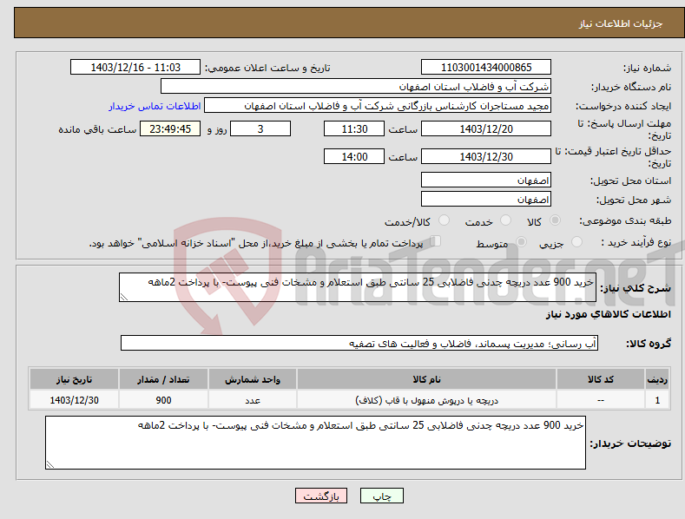Screen dimensions: 685x519
Task: Click the buyer name field شرکت آب و فاضلاب
Action: pos(356,87)
